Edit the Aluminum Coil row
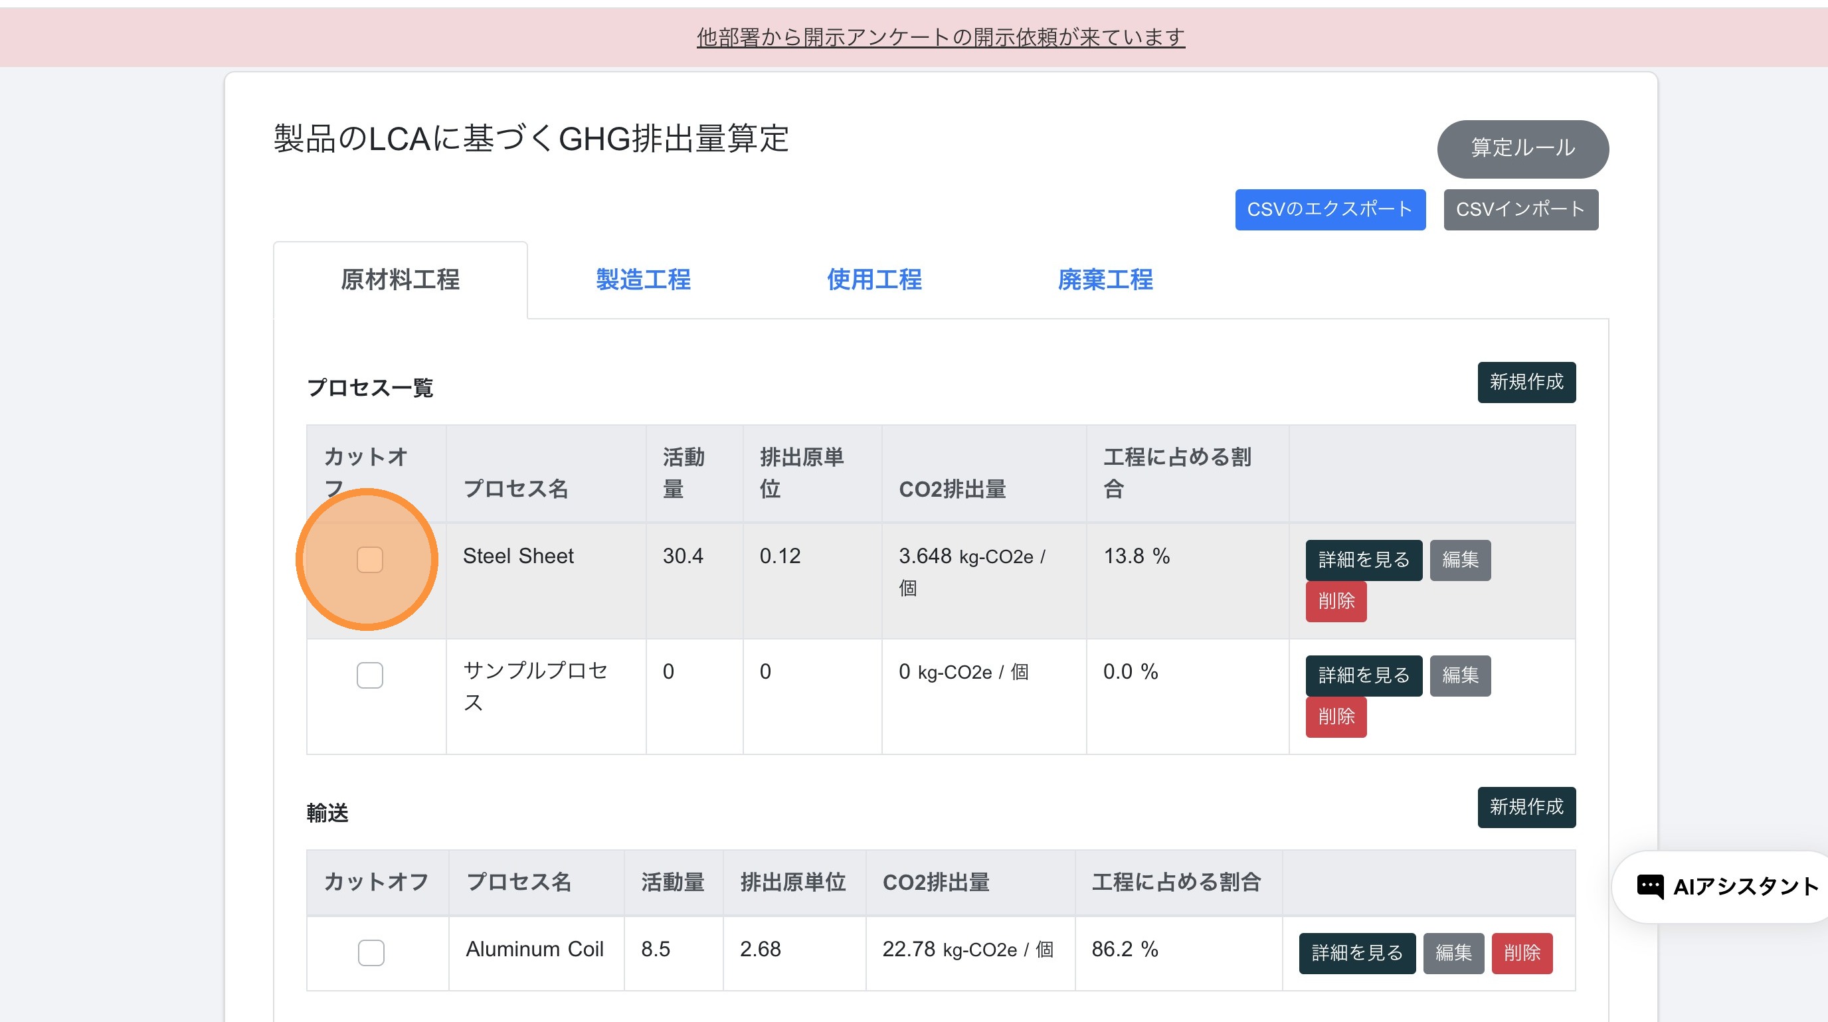Viewport: 1828px width, 1022px height. coord(1453,953)
